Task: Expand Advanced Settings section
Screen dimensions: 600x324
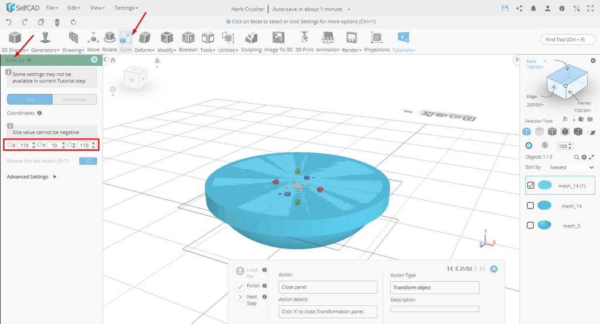Action: 32,177
